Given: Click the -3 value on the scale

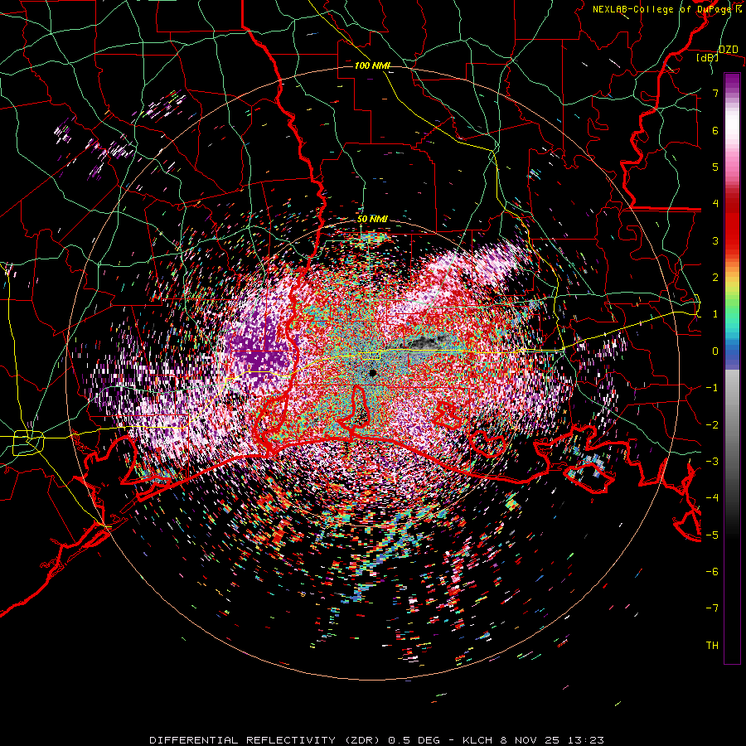Looking at the screenshot, I should (x=712, y=461).
